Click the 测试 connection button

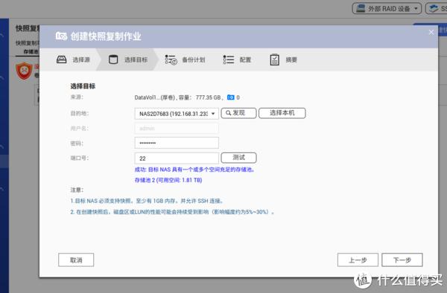coord(238,158)
